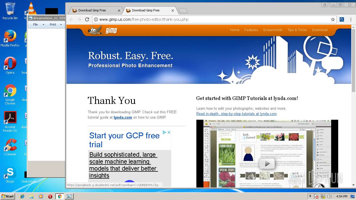The width and height of the screenshot is (356, 200).
Task: Open the media player taskbar icon
Action: click(x=41, y=196)
